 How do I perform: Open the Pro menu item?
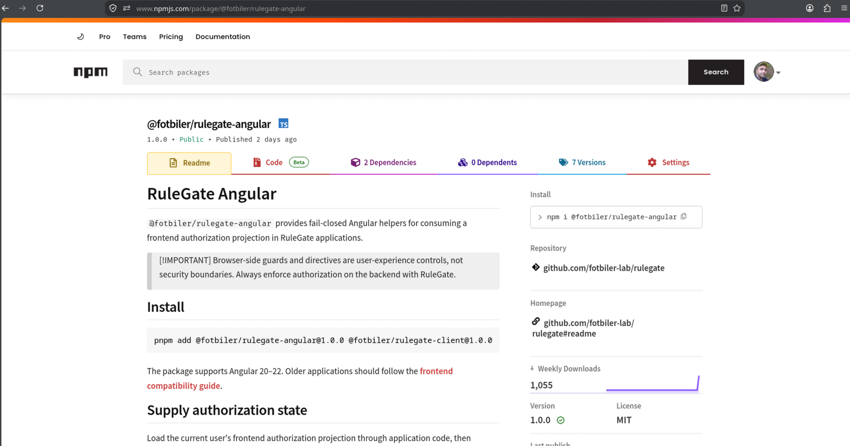(x=104, y=37)
